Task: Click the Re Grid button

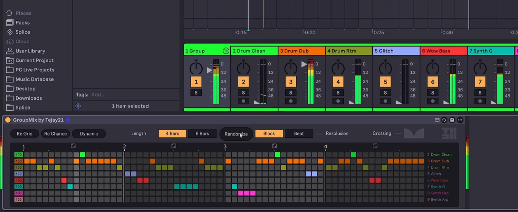Action: coord(25,134)
